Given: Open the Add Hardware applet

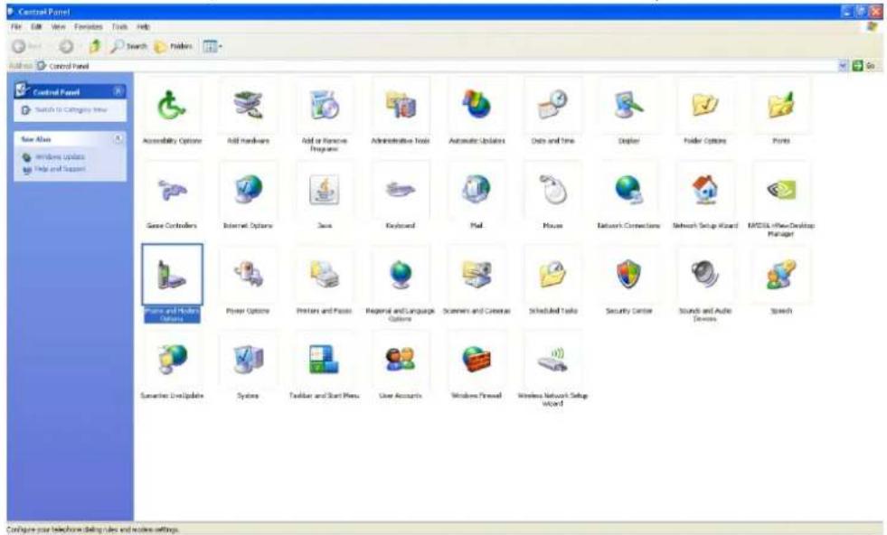Looking at the screenshot, I should [248, 106].
